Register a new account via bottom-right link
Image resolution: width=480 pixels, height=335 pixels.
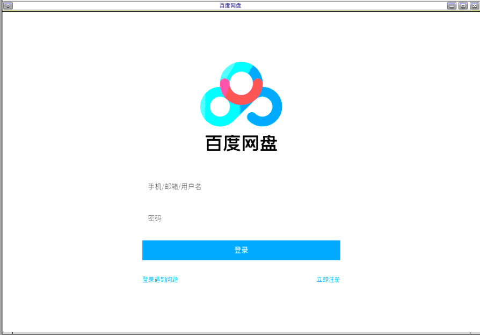point(328,279)
